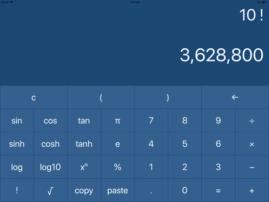Tap the percent key
This screenshot has width=269, height=202.
click(118, 167)
